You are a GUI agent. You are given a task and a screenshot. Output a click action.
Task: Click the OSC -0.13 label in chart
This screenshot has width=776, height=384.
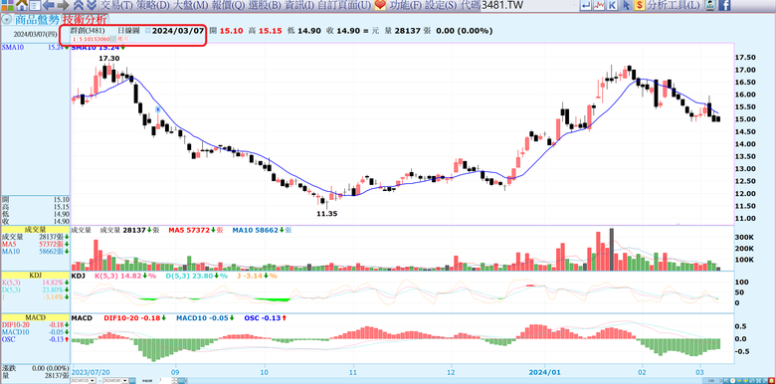[x=266, y=317]
